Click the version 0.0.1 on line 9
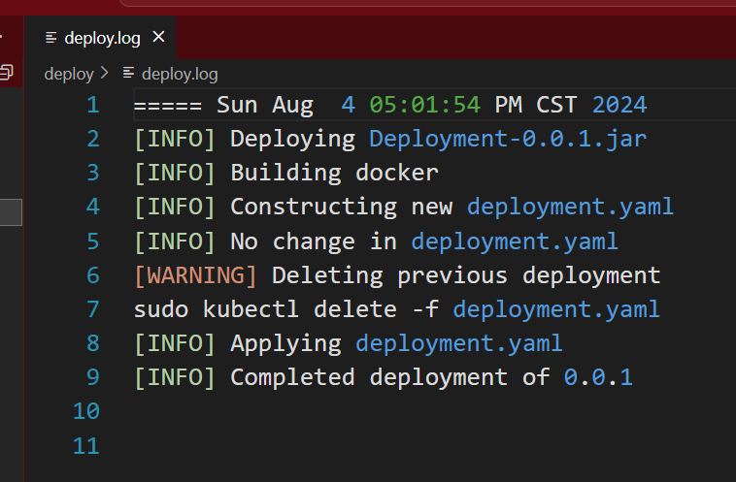The width and height of the screenshot is (736, 482). pos(598,377)
